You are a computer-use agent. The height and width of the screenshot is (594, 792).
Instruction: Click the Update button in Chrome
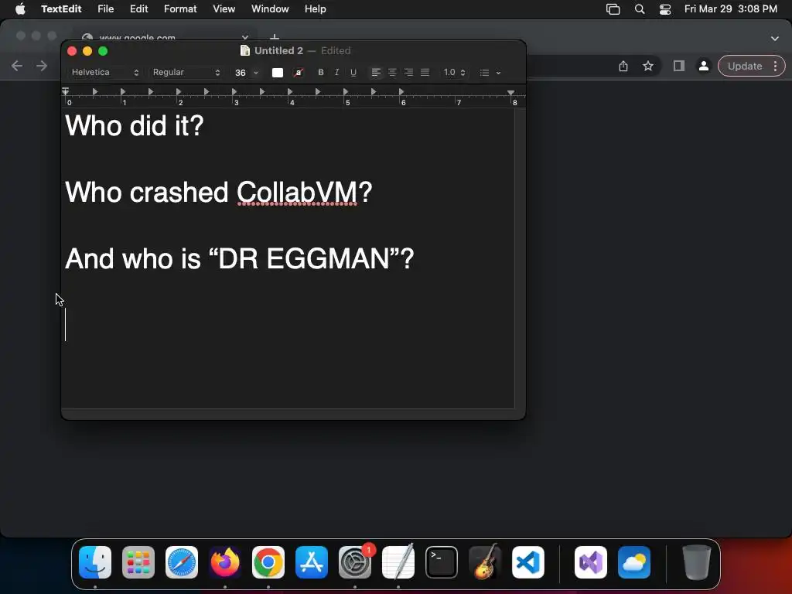[745, 67]
